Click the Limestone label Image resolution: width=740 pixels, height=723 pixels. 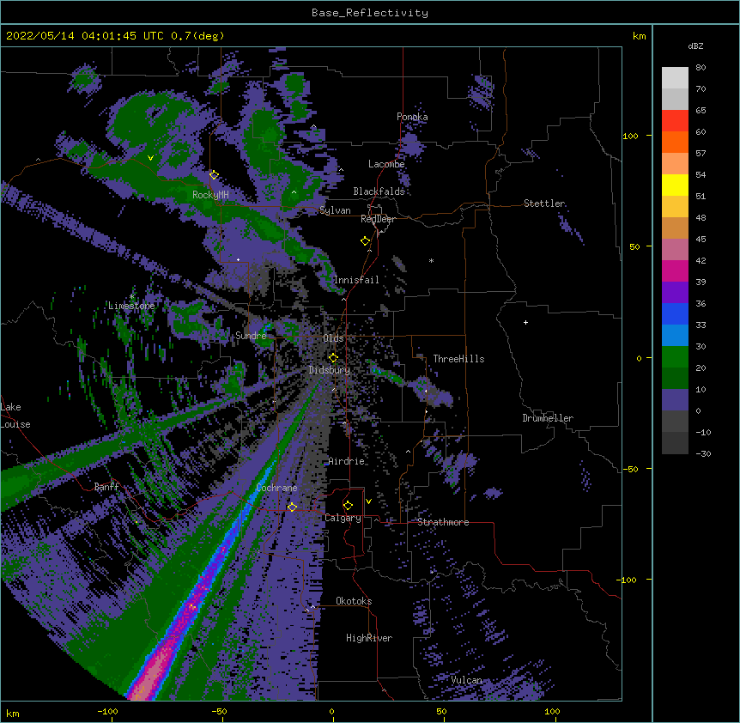click(x=131, y=306)
